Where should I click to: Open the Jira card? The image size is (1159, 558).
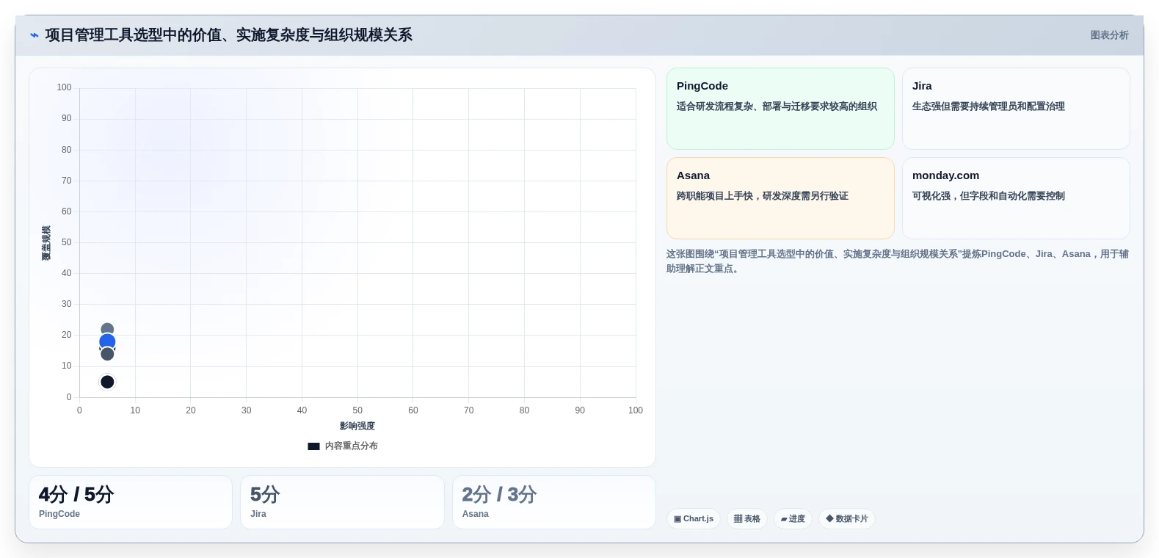(1016, 109)
